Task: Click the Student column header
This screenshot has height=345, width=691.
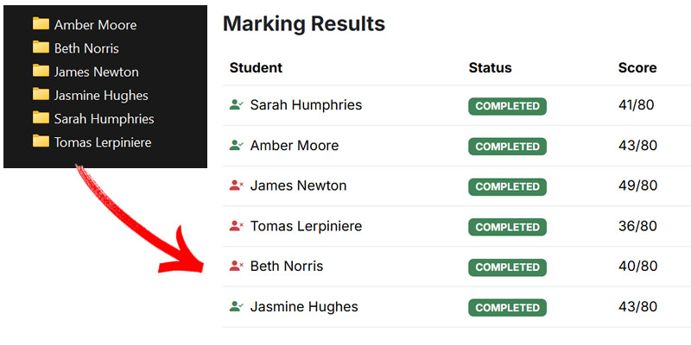Action: point(256,68)
